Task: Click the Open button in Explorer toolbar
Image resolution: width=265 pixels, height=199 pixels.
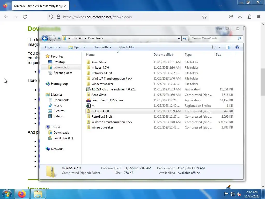Action: (x=75, y=47)
